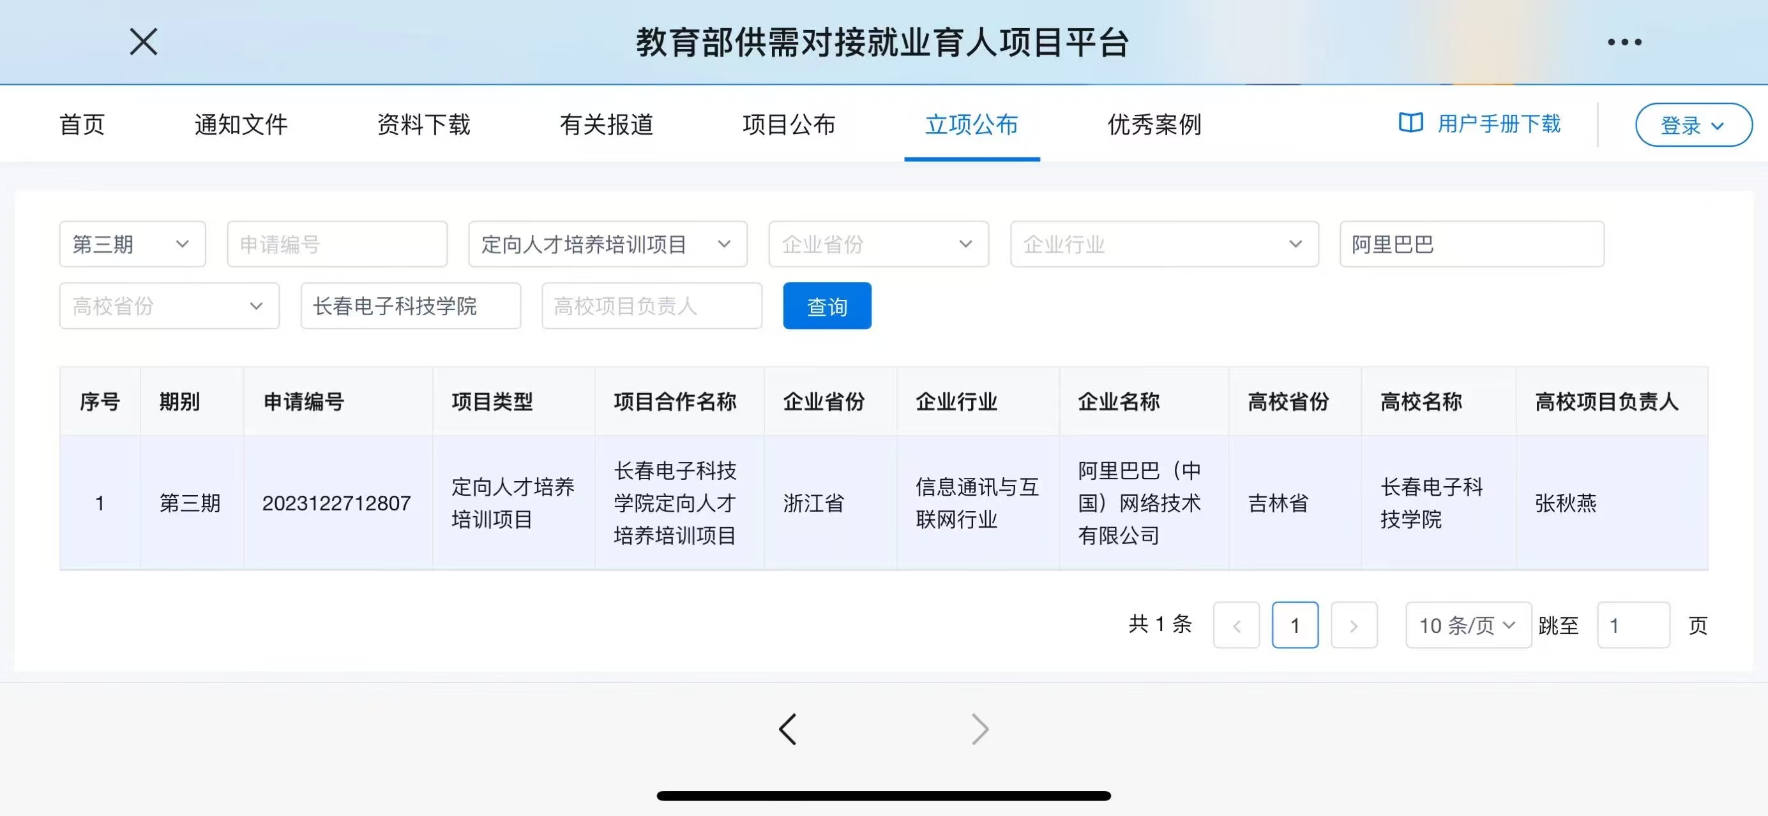This screenshot has height=816, width=1768.
Task: Open the 项目公布 tab
Action: [x=789, y=124]
